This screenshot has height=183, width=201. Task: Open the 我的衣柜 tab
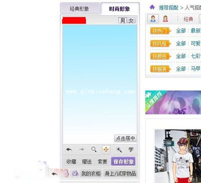(x=91, y=173)
